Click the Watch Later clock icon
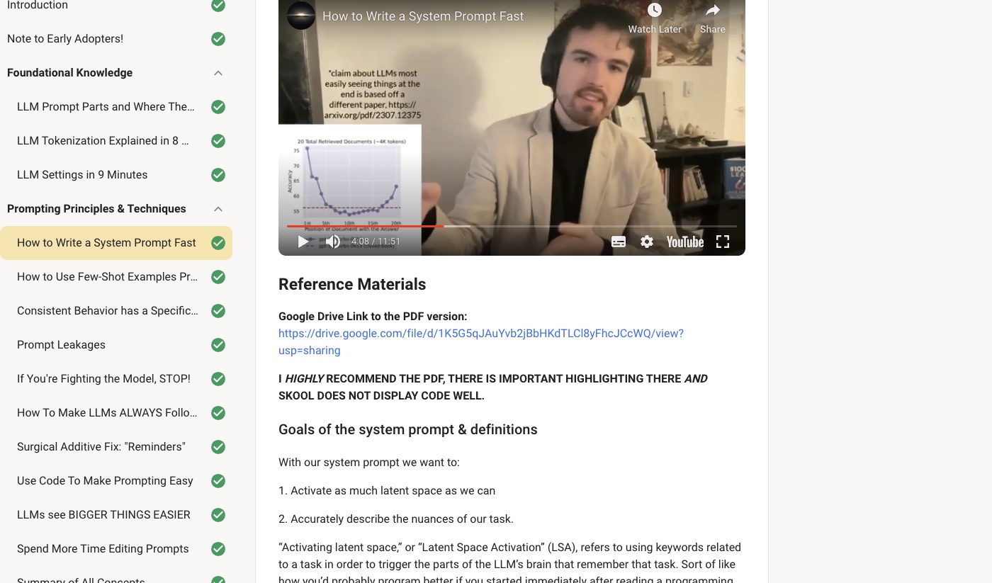This screenshot has width=992, height=583. coord(655,10)
